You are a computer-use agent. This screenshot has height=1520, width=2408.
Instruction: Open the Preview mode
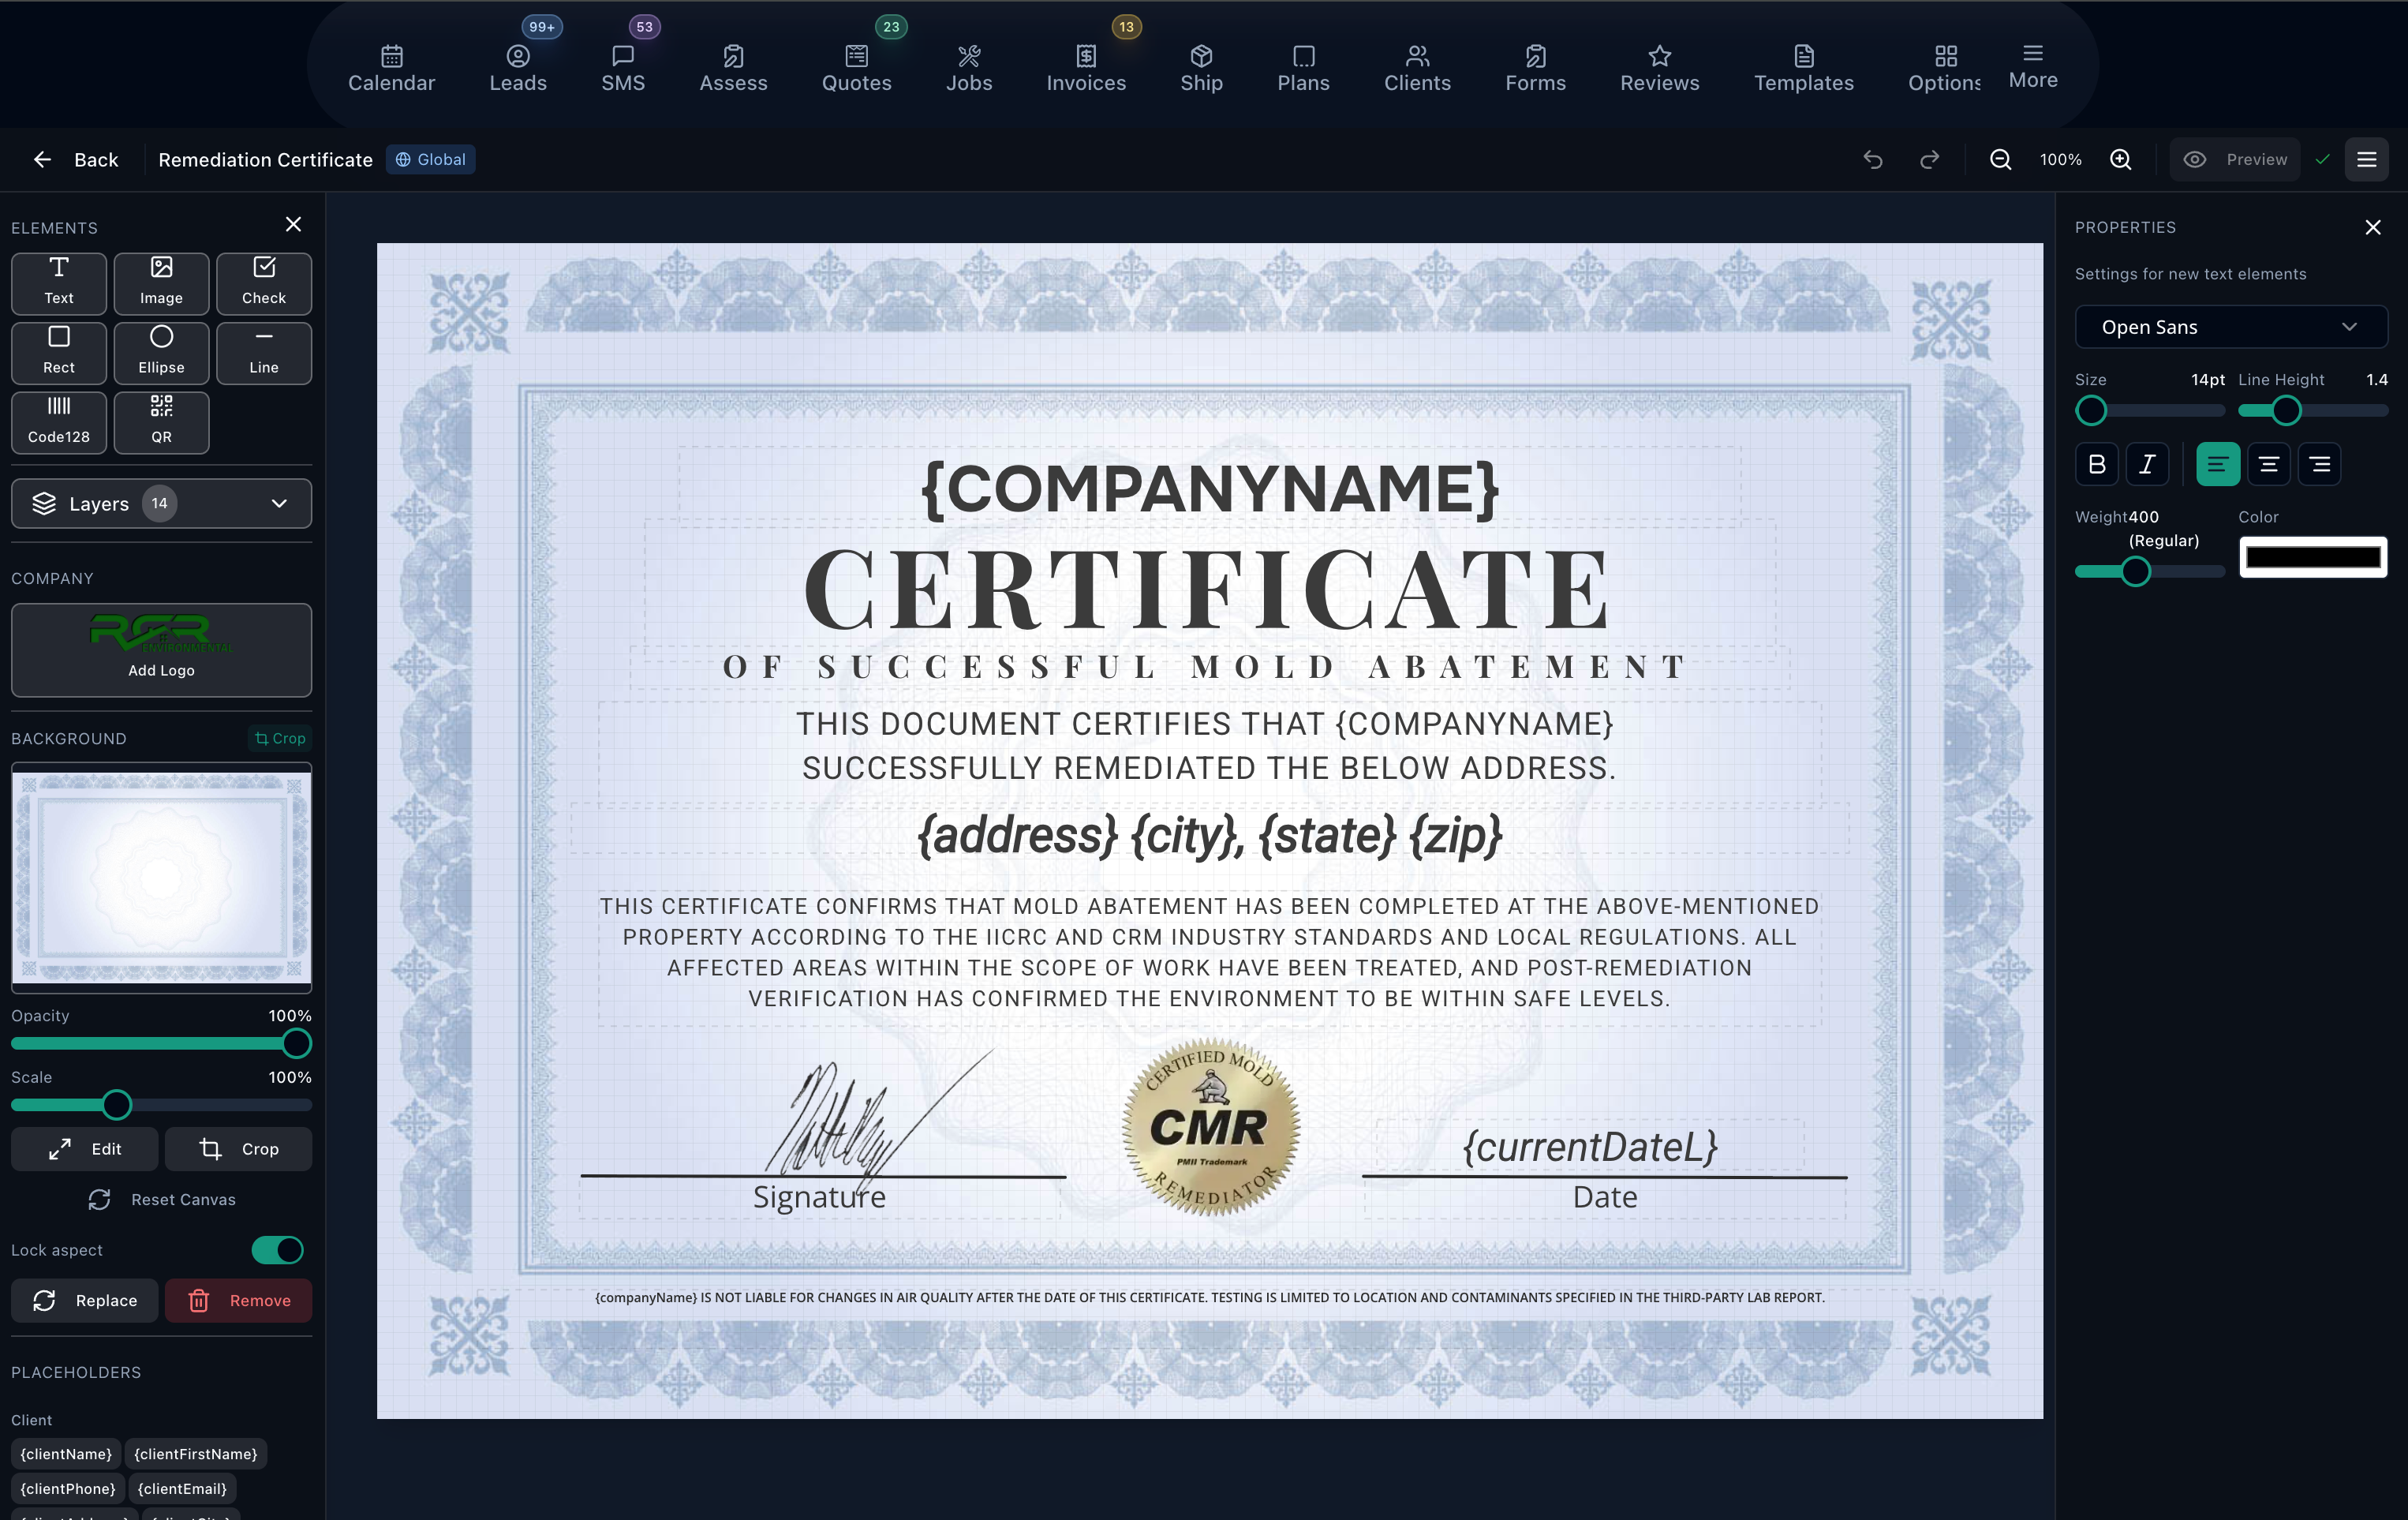pyautogui.click(x=2235, y=160)
